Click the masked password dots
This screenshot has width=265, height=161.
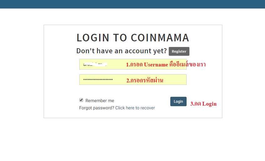coord(98,80)
